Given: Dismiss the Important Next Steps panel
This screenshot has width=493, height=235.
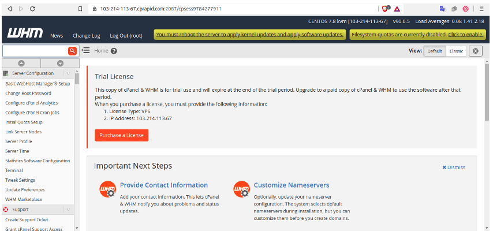Looking at the screenshot, I should (453, 167).
